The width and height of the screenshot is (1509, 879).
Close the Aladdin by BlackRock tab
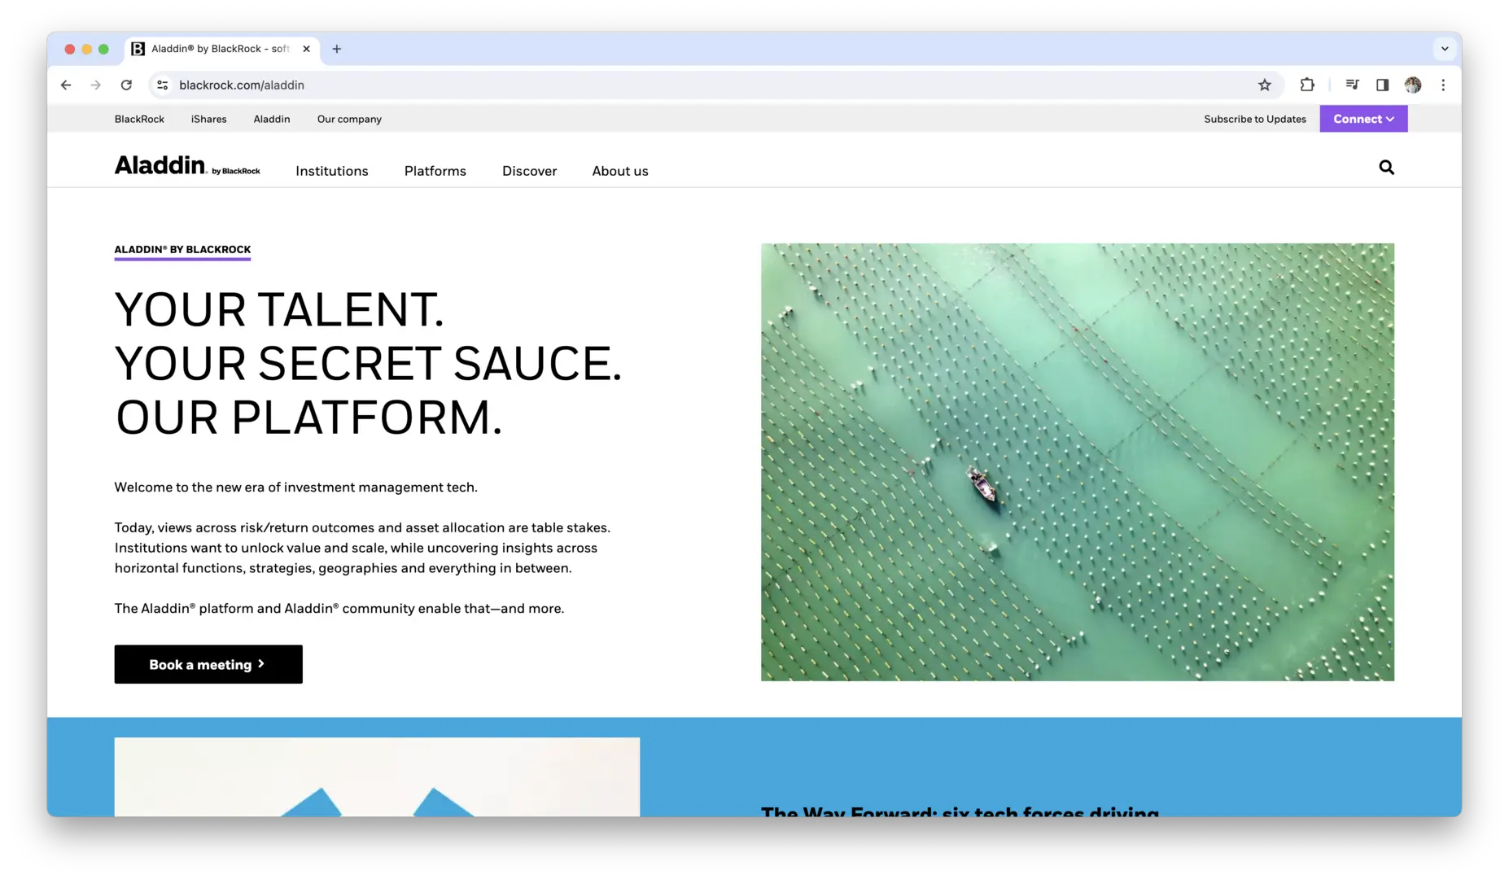pos(306,49)
